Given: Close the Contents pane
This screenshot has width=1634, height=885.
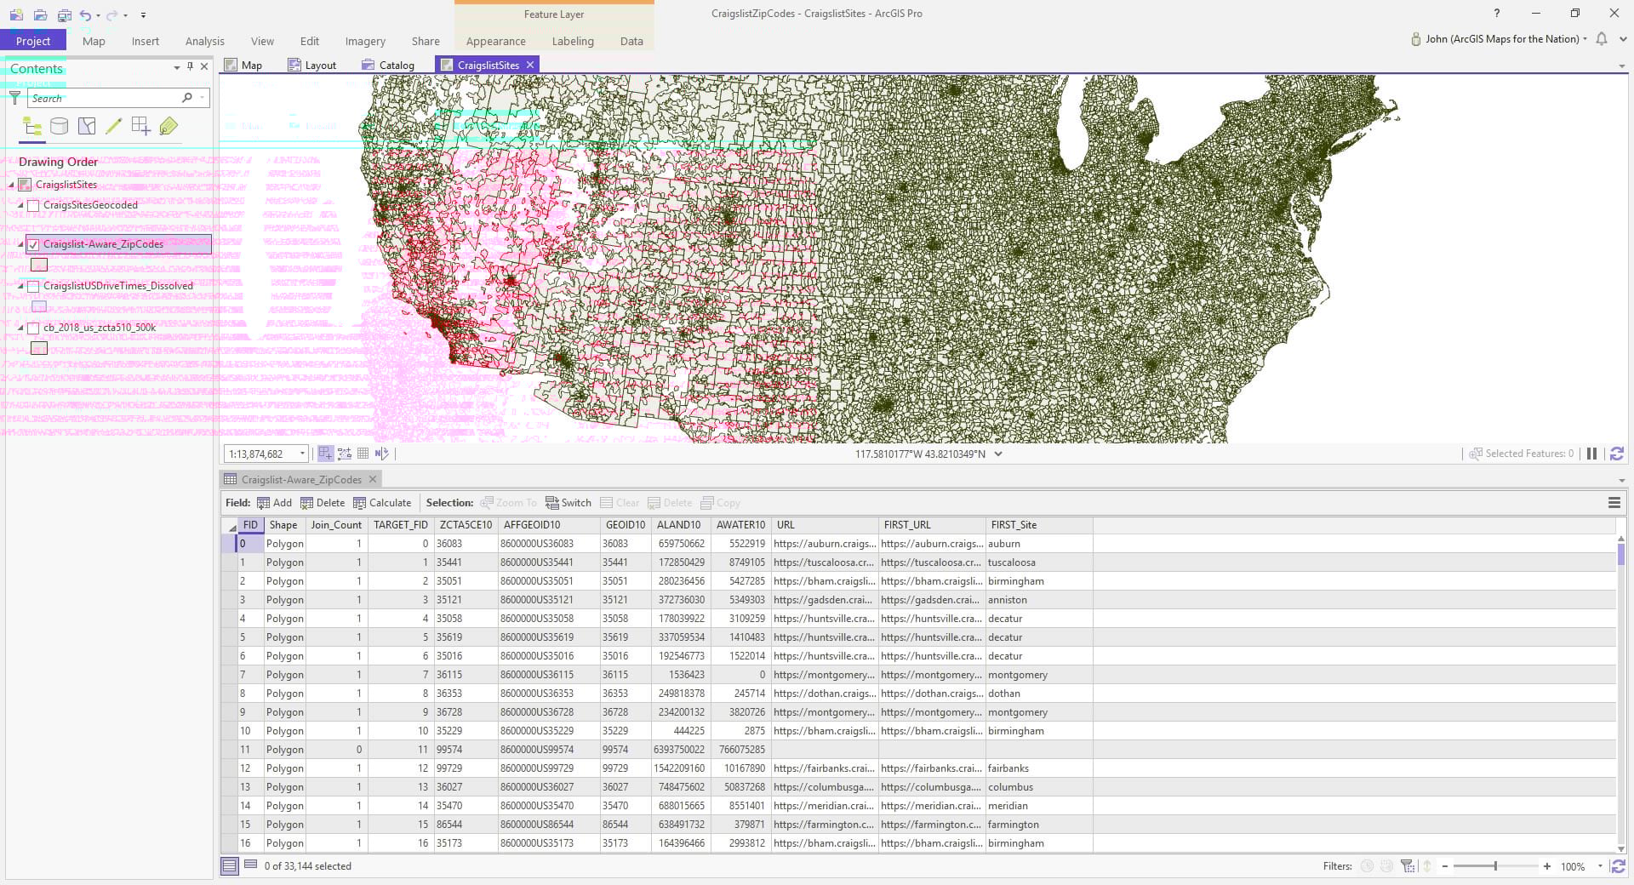Looking at the screenshot, I should point(204,66).
